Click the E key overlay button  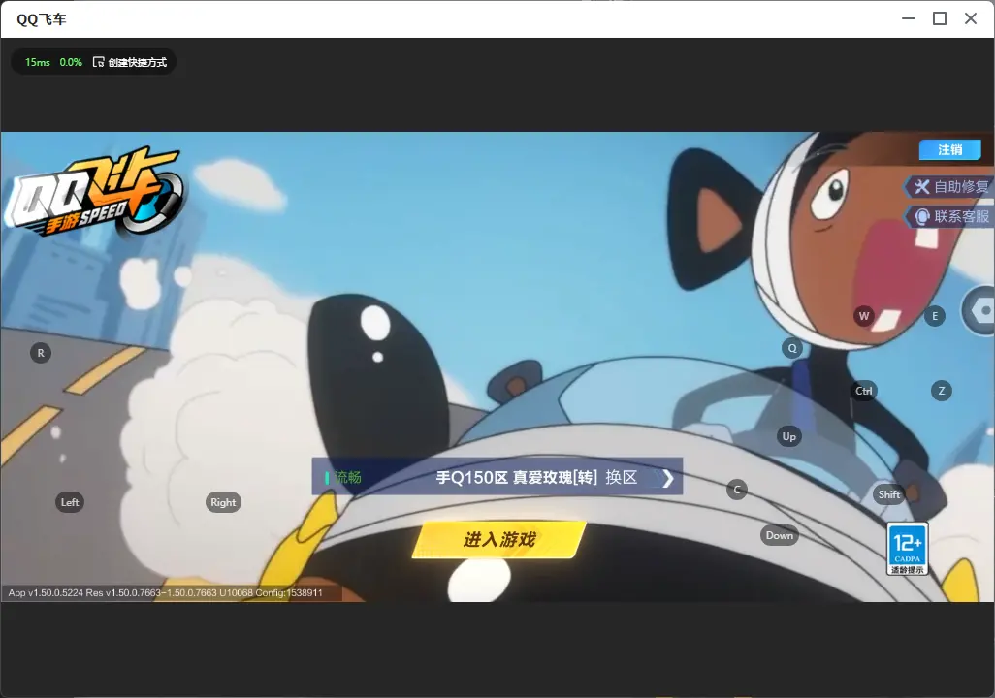(935, 316)
